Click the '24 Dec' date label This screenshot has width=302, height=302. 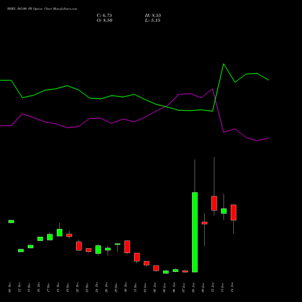coord(97,288)
